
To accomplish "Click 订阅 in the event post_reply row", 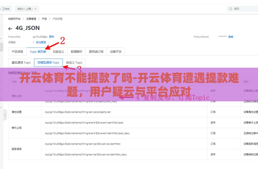I will click(213, 133).
